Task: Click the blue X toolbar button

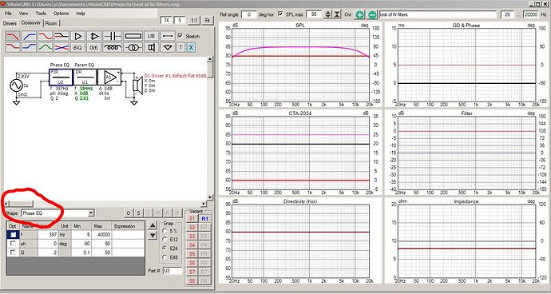Action: pyautogui.click(x=191, y=47)
